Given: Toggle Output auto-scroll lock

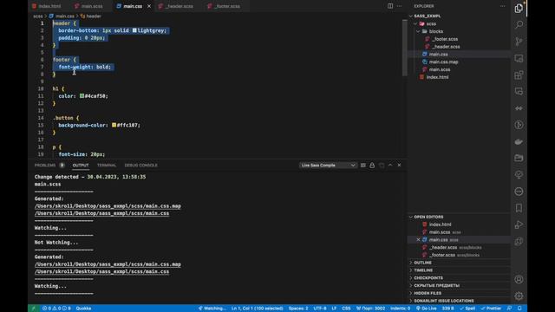Looking at the screenshot, I should pyautogui.click(x=372, y=166).
